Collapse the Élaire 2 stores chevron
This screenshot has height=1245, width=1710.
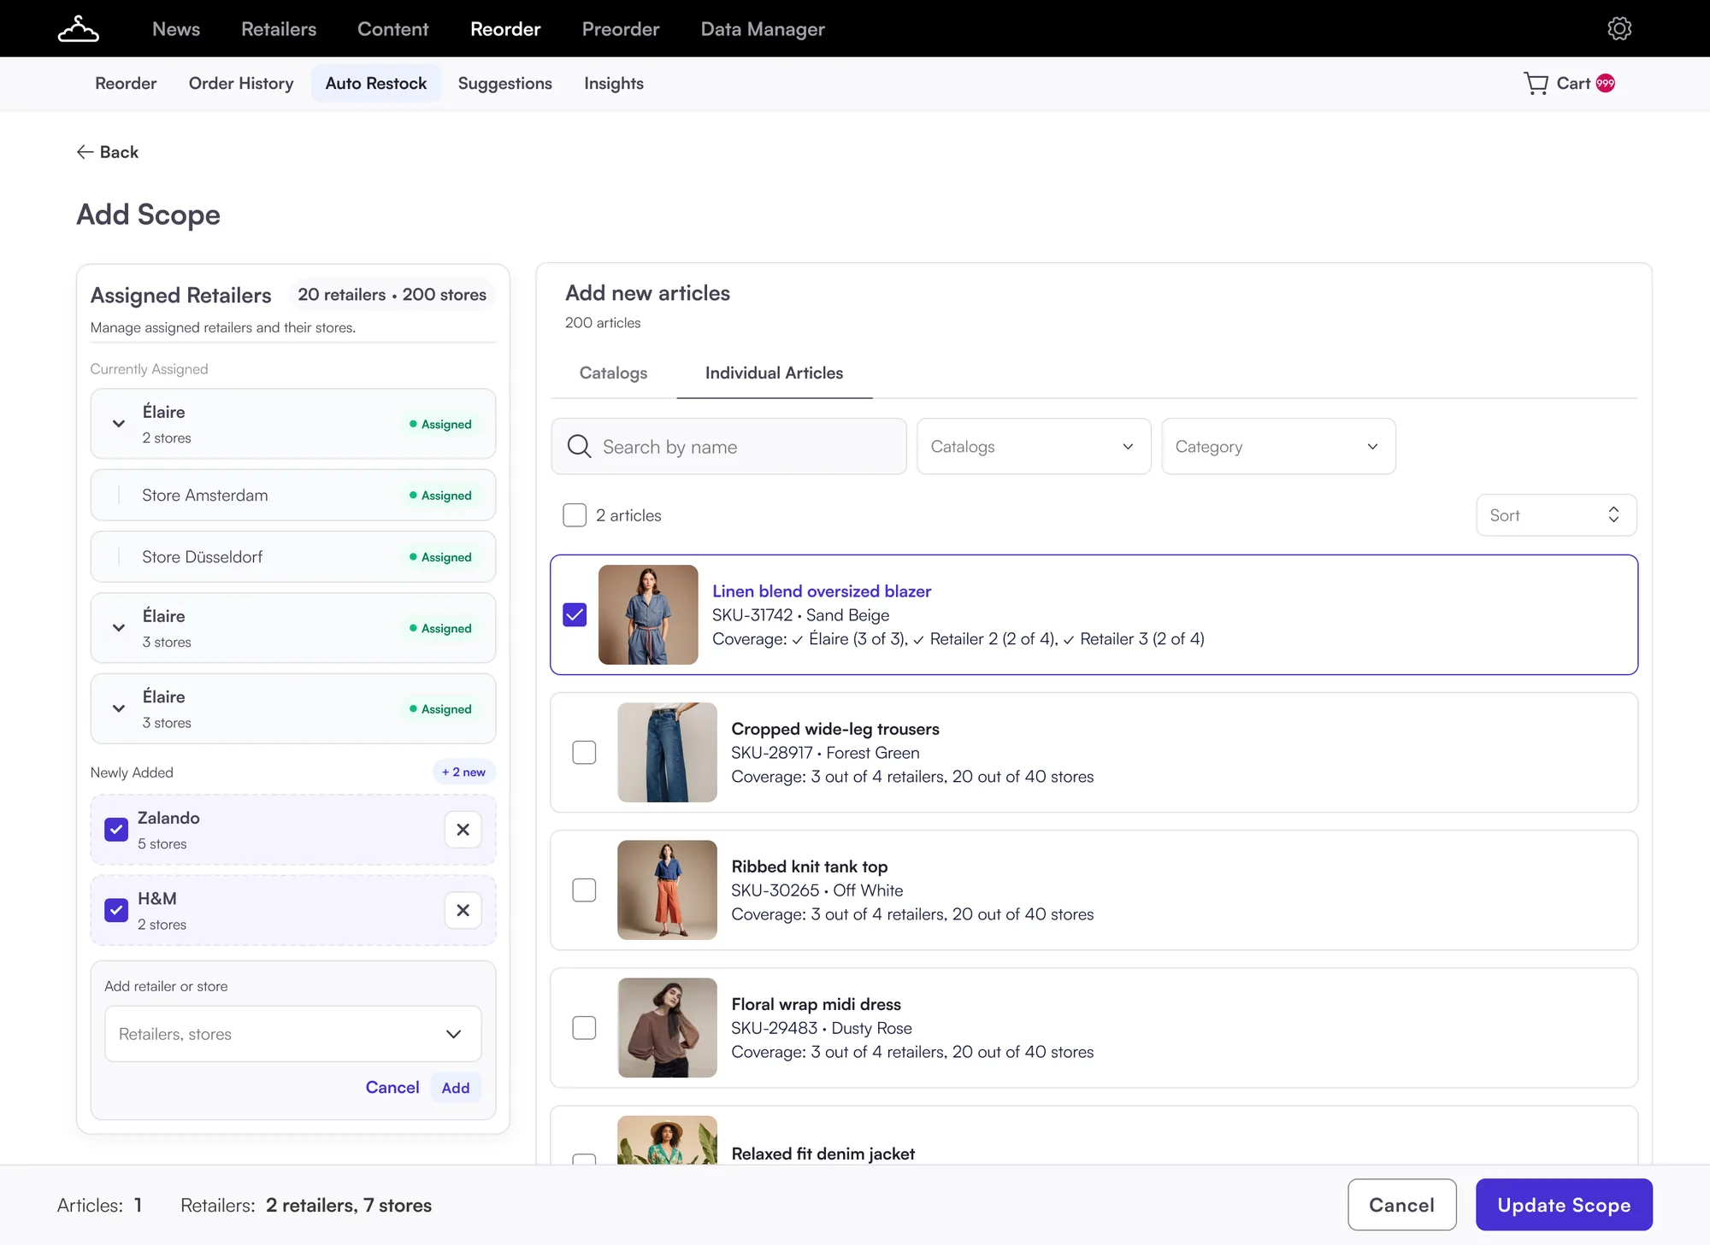tap(119, 424)
